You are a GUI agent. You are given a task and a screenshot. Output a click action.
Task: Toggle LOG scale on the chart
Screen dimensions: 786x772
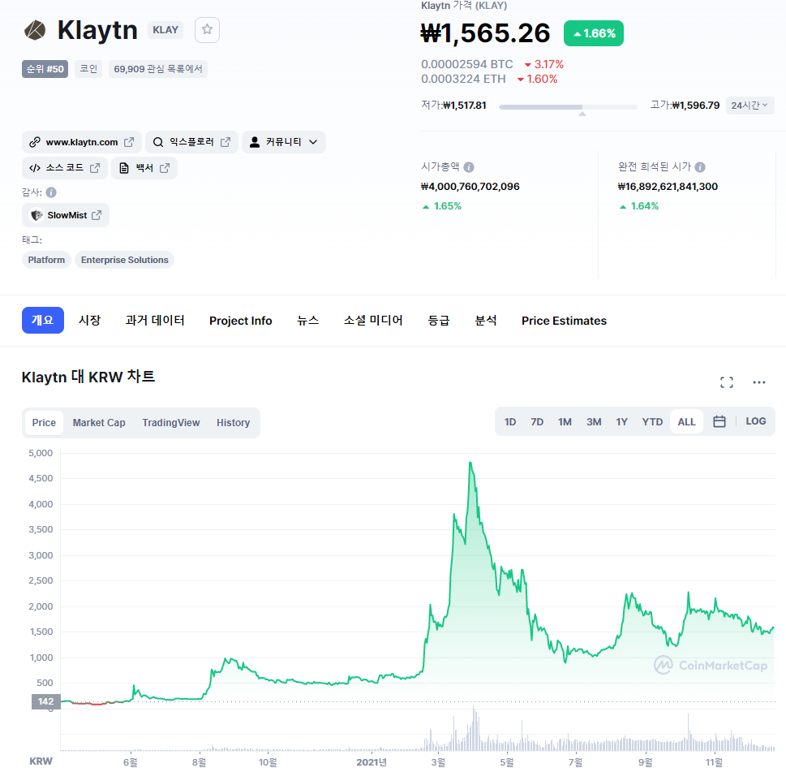tap(755, 421)
